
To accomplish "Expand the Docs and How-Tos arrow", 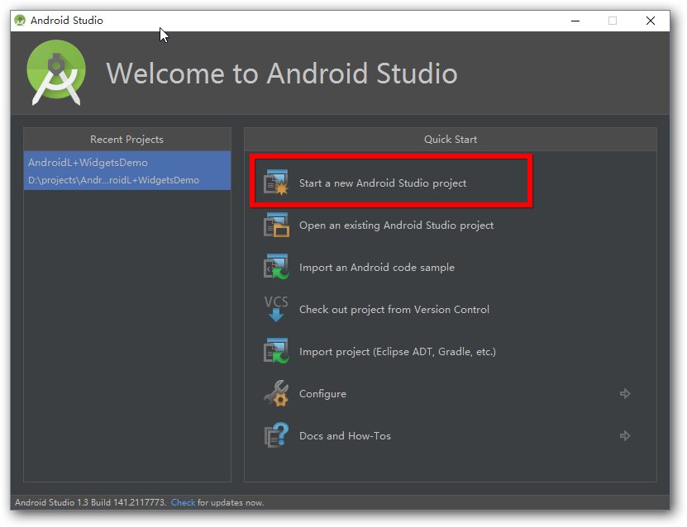I will (625, 435).
